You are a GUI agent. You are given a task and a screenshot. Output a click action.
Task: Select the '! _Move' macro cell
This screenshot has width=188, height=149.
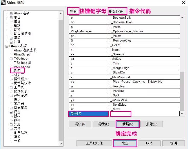point(144,109)
